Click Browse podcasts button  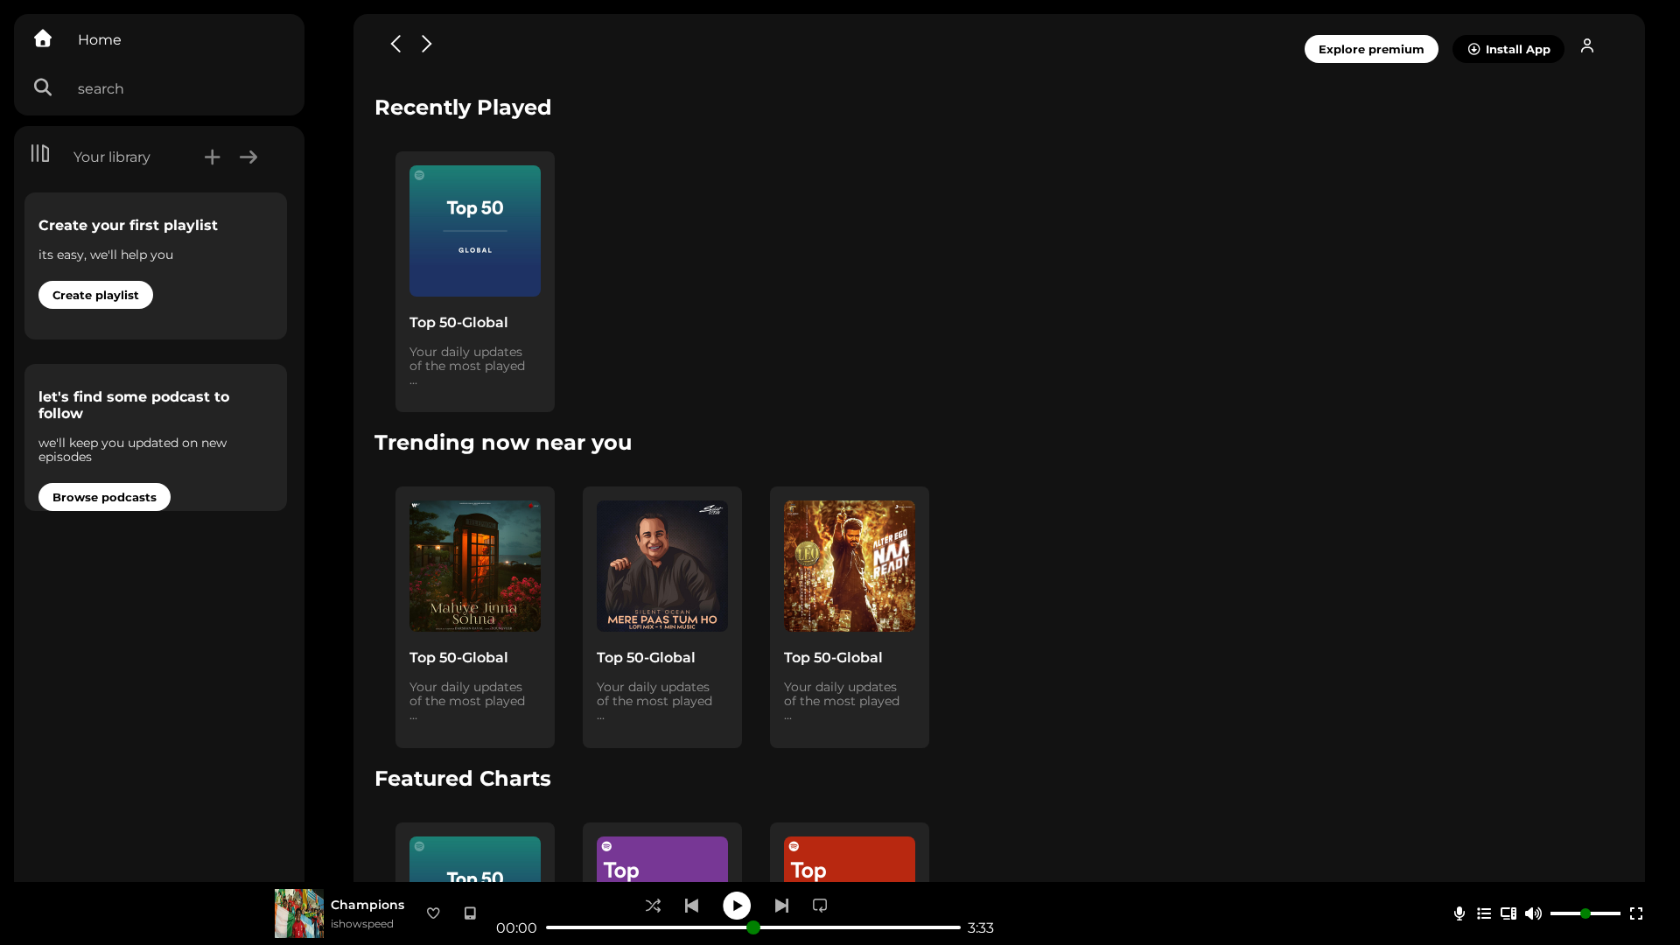click(104, 497)
